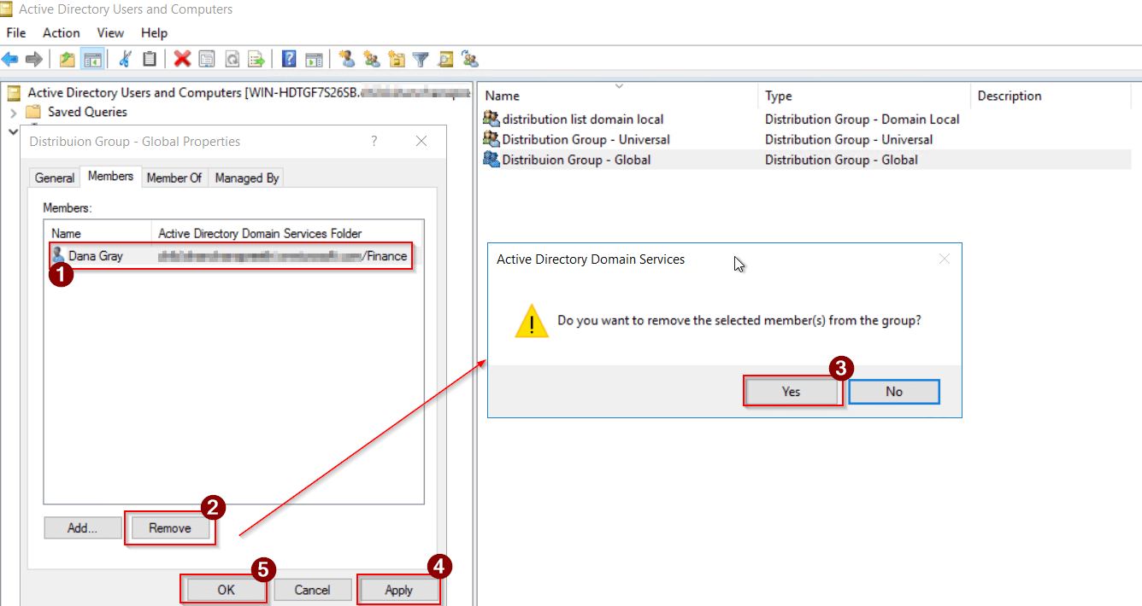Click the Help toolbar icon
Image resolution: width=1142 pixels, height=606 pixels.
coord(288,58)
